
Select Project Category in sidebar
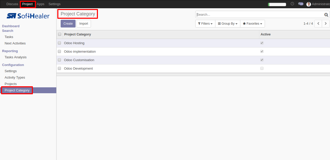[x=28, y=90]
